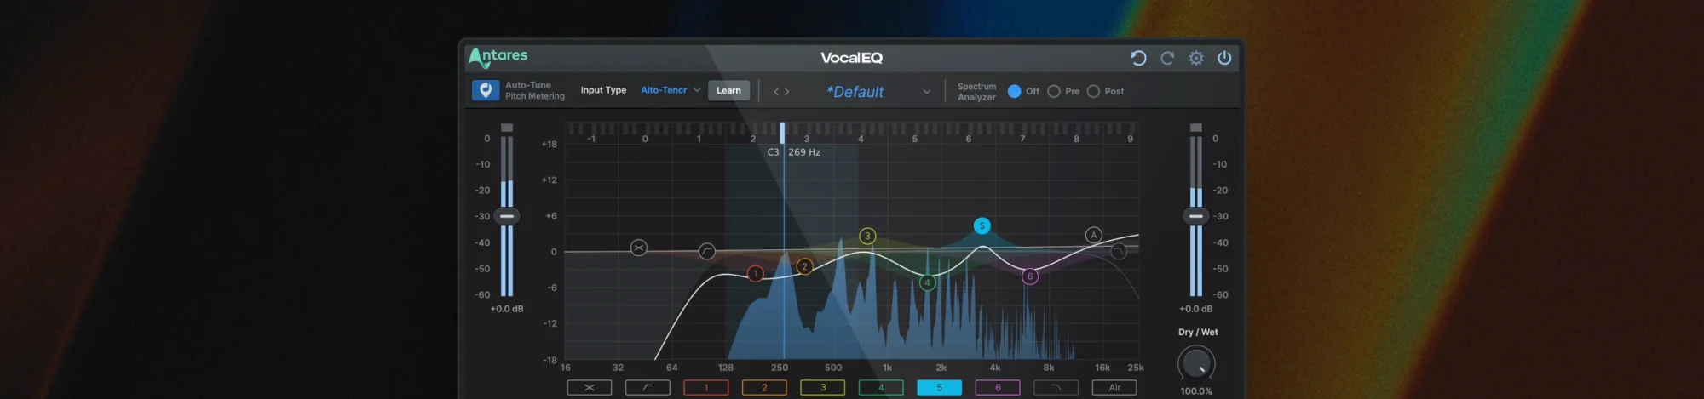Click the Learn button
The width and height of the screenshot is (1704, 399).
[728, 90]
